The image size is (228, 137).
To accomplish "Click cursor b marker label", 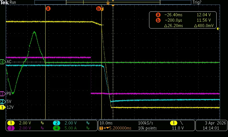I will pyautogui.click(x=98, y=9).
